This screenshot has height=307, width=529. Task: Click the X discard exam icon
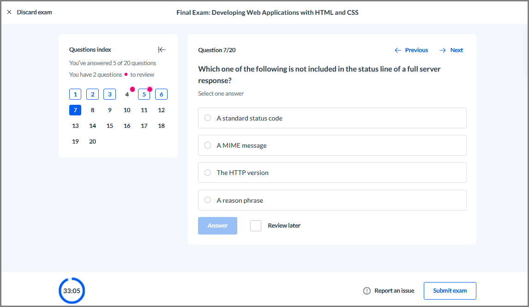coord(9,12)
